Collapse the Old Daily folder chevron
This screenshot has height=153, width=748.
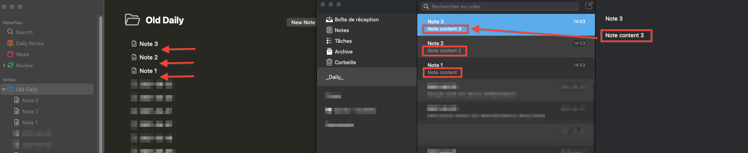click(x=4, y=89)
